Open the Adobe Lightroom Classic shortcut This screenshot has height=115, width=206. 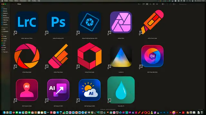tap(27, 22)
